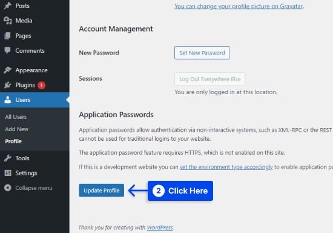Click Log Out Everywhere Else button

(209, 79)
